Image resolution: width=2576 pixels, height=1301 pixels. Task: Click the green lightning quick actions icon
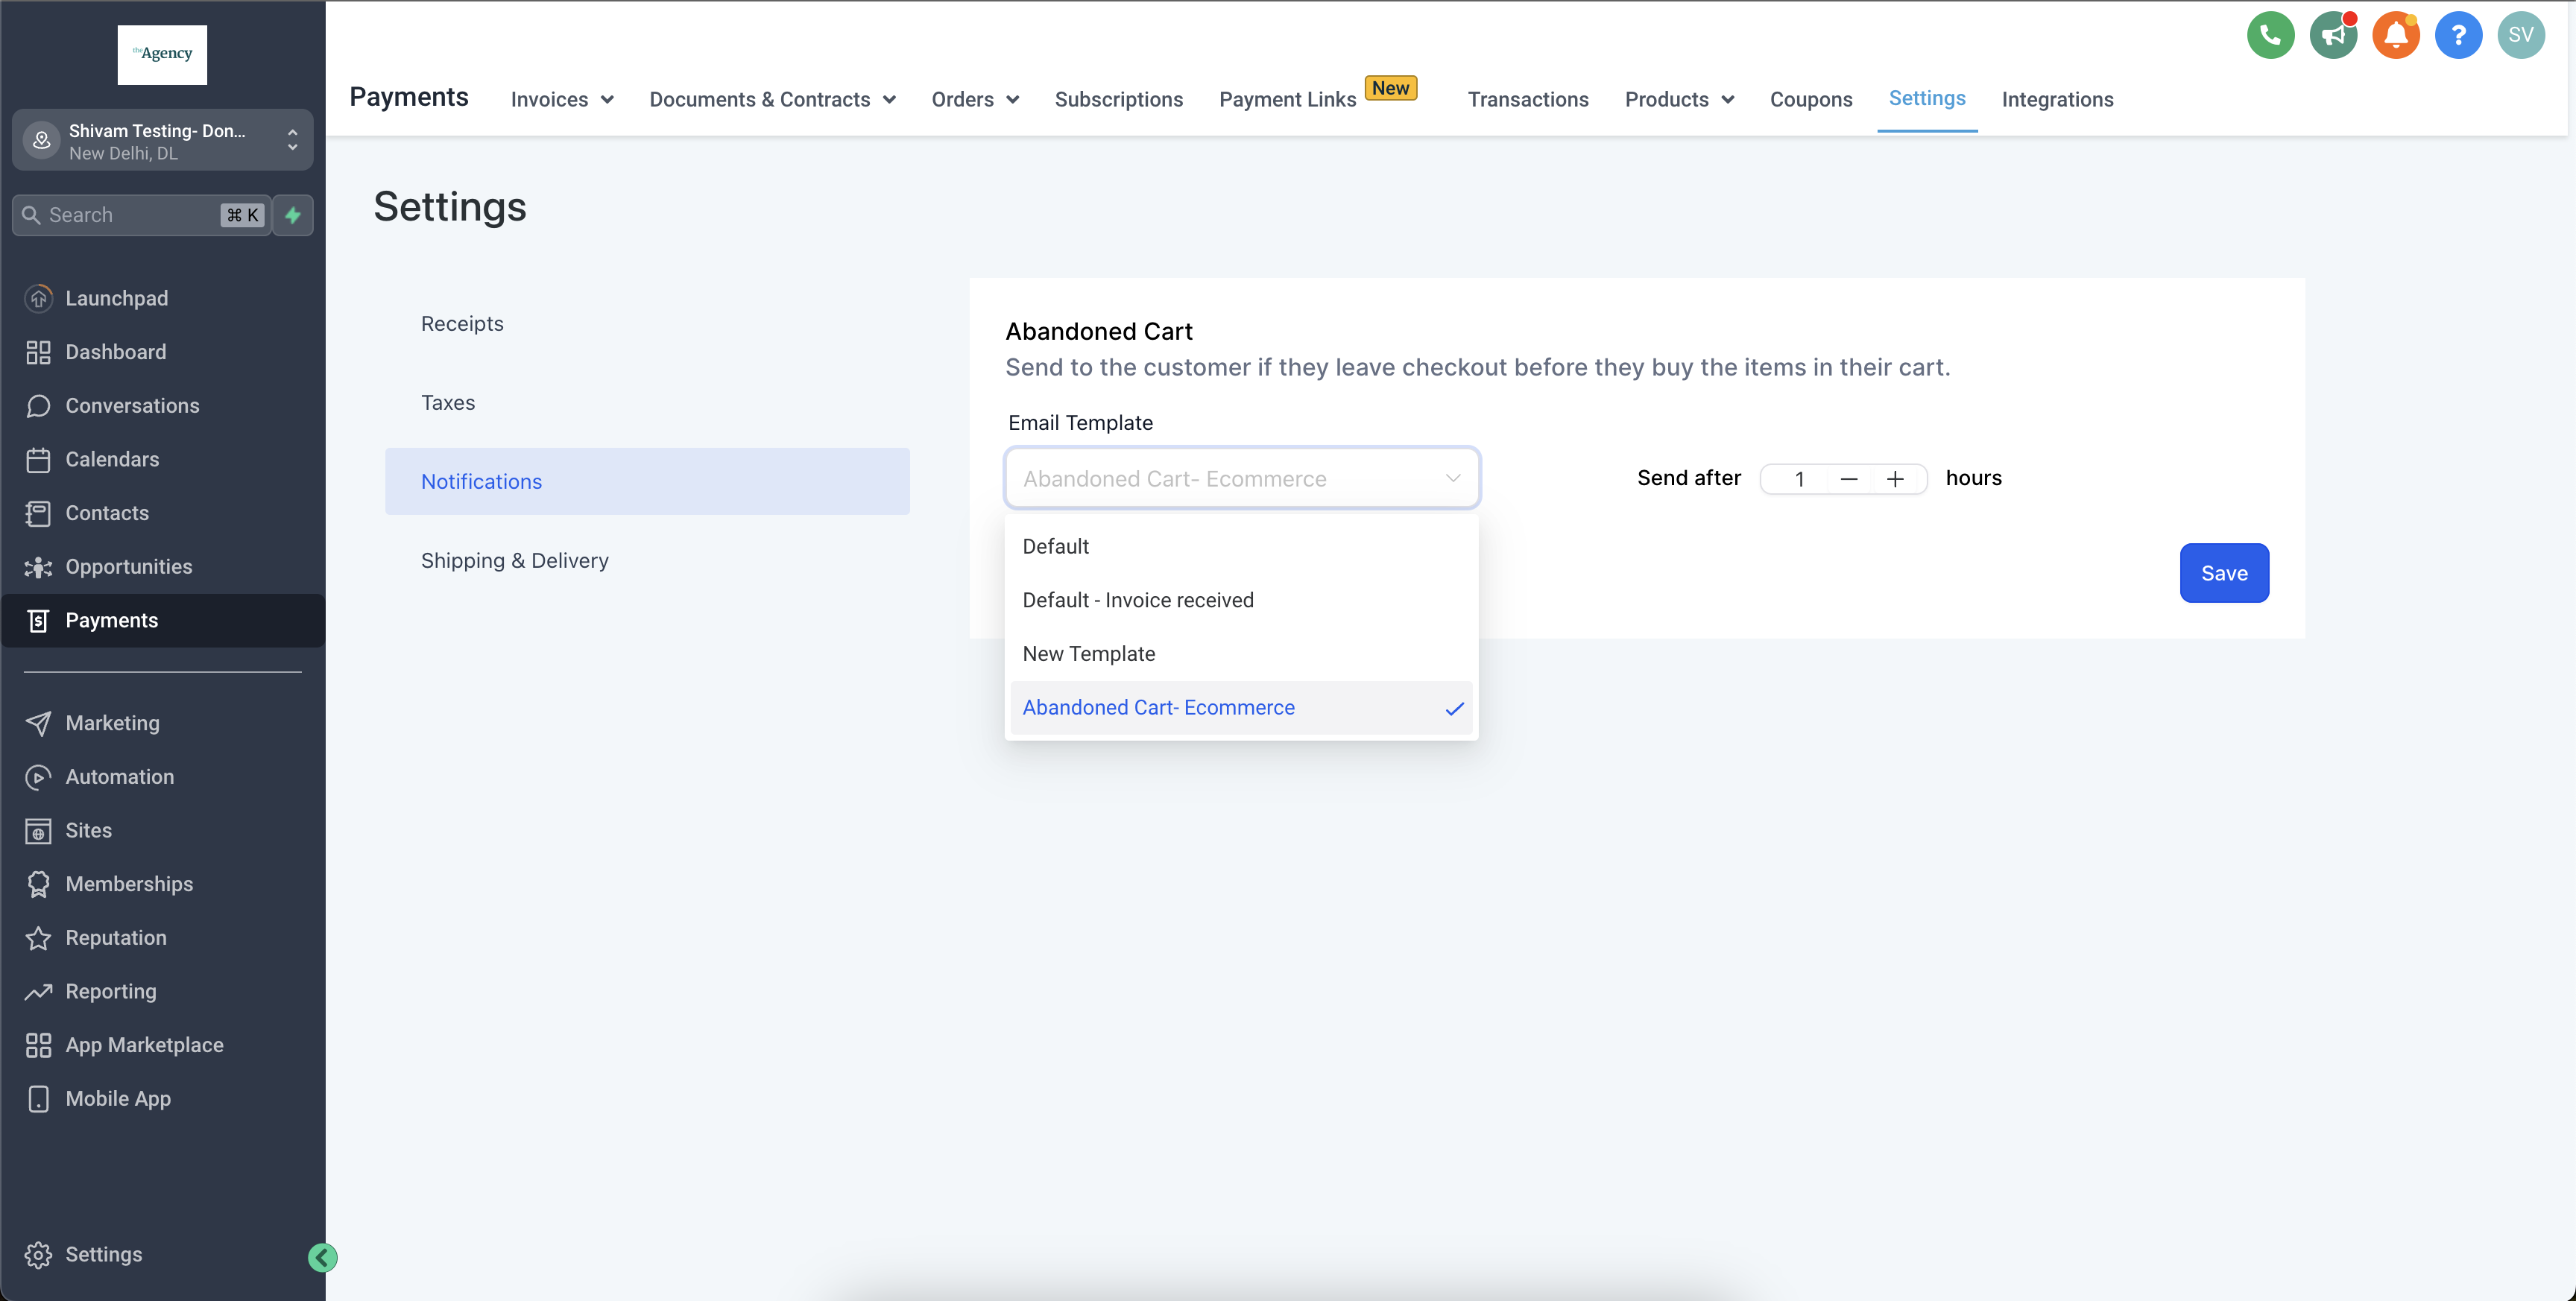293,215
